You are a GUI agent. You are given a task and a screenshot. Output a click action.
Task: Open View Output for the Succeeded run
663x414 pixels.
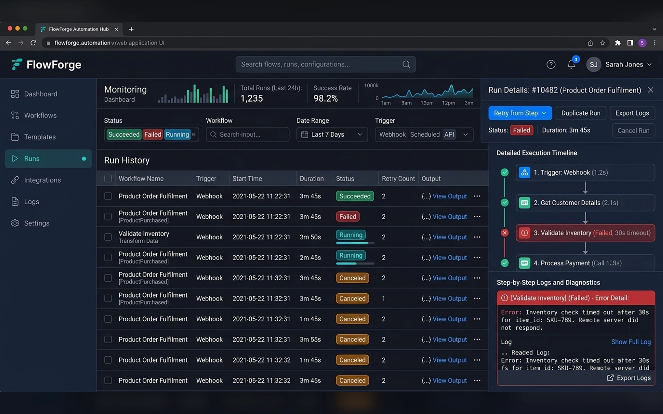(449, 196)
